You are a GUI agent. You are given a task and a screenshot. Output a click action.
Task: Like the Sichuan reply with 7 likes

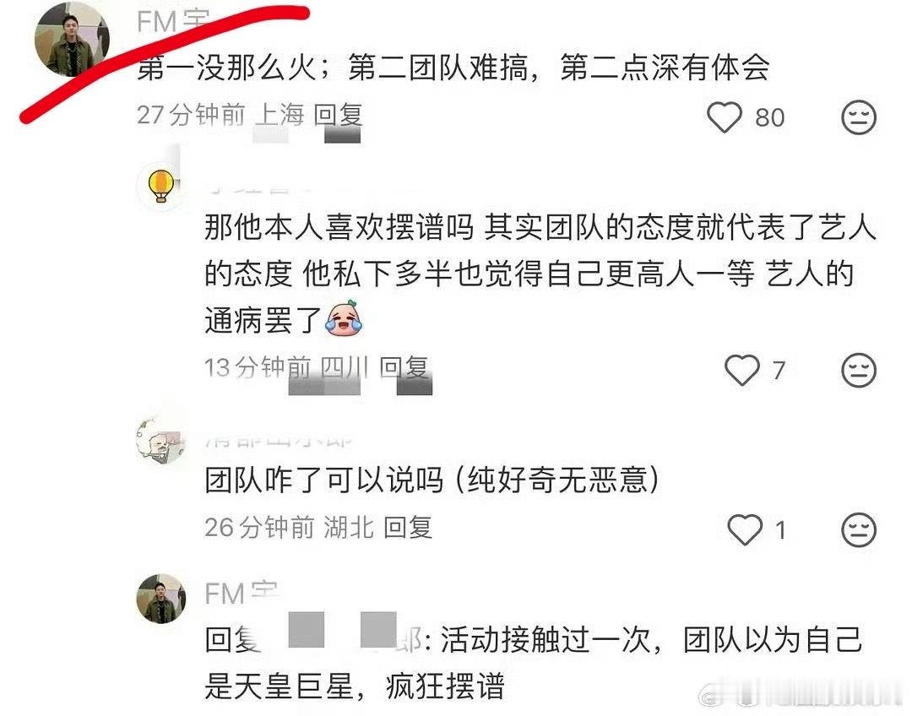click(x=742, y=370)
